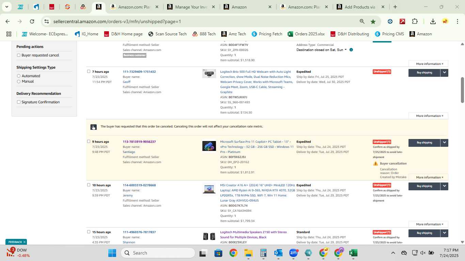Viewport: 465px width, 261px height.
Task: Open D&H Home page bookmark
Action: coord(123,34)
